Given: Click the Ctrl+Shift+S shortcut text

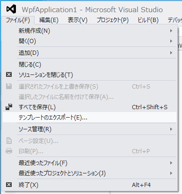Looking at the screenshot, I should 150,107.
